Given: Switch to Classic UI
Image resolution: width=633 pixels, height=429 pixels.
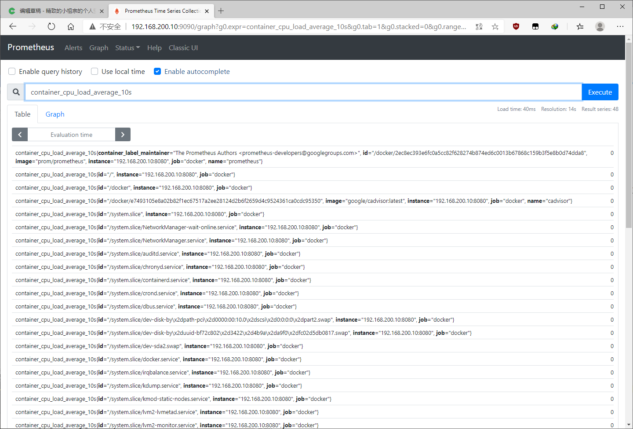Looking at the screenshot, I should 183,48.
